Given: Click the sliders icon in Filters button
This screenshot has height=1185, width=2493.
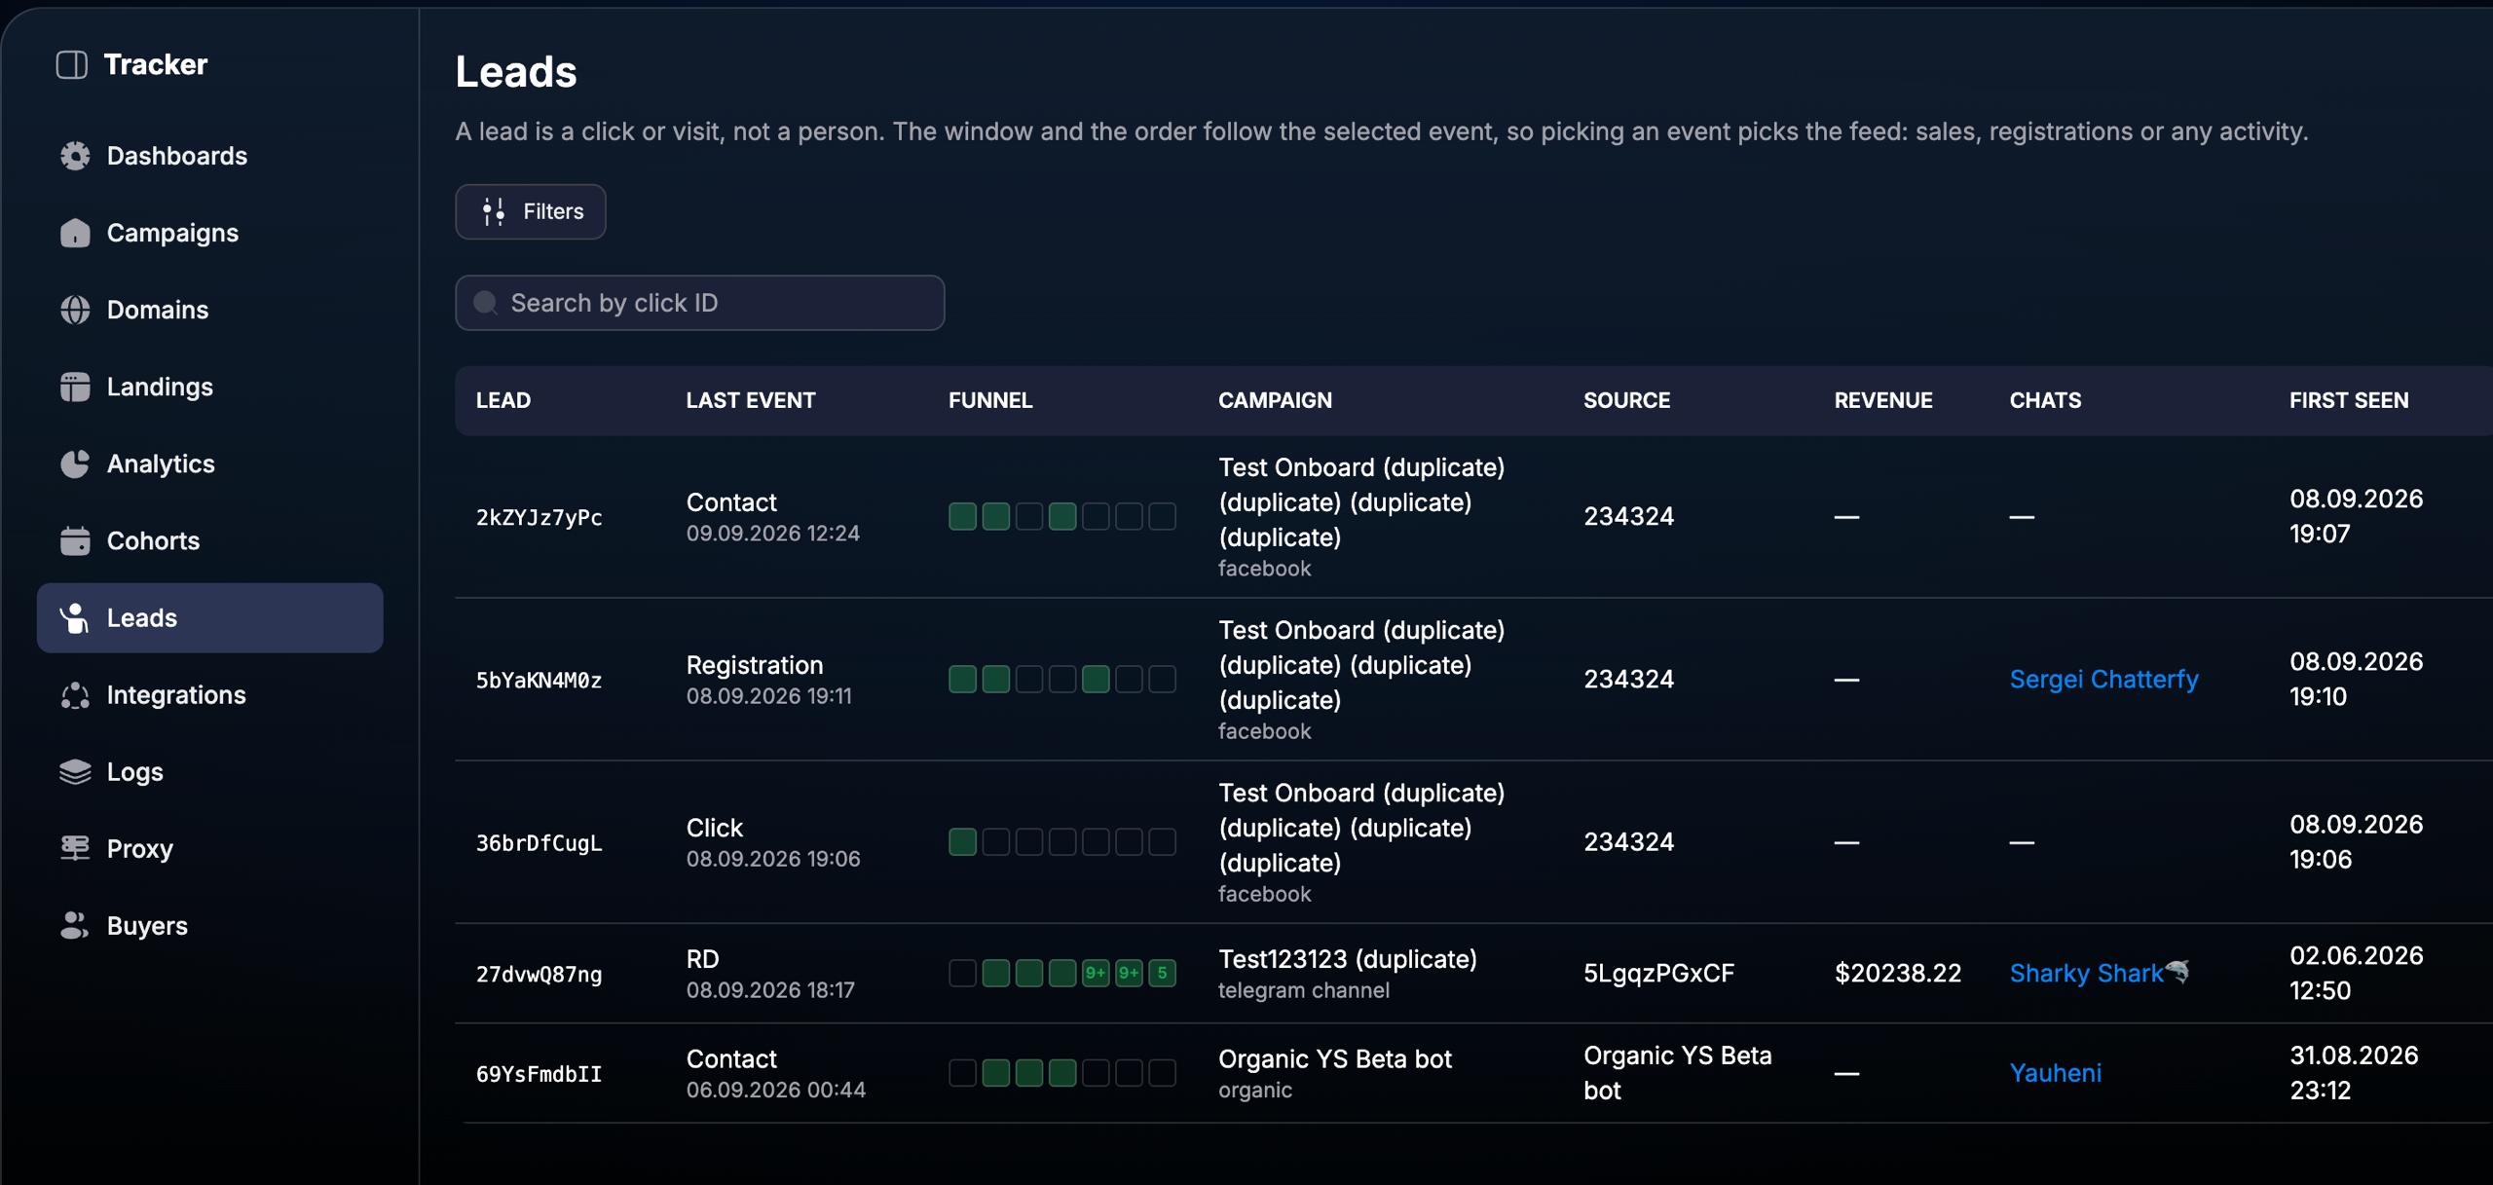Looking at the screenshot, I should point(494,211).
